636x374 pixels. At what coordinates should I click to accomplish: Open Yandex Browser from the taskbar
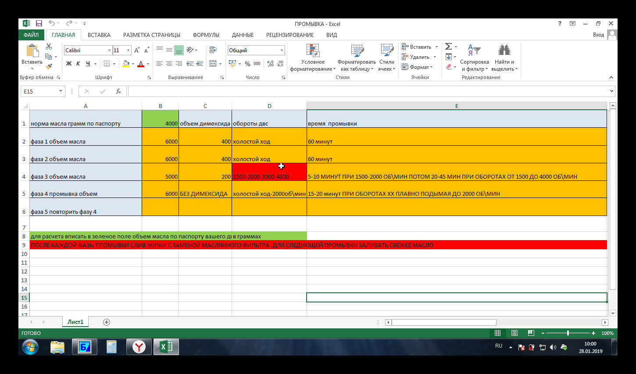pyautogui.click(x=139, y=347)
